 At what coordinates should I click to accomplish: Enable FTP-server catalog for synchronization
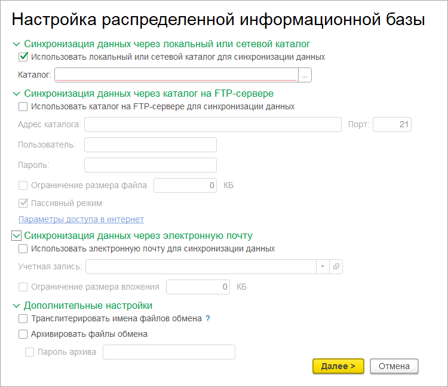(23, 106)
